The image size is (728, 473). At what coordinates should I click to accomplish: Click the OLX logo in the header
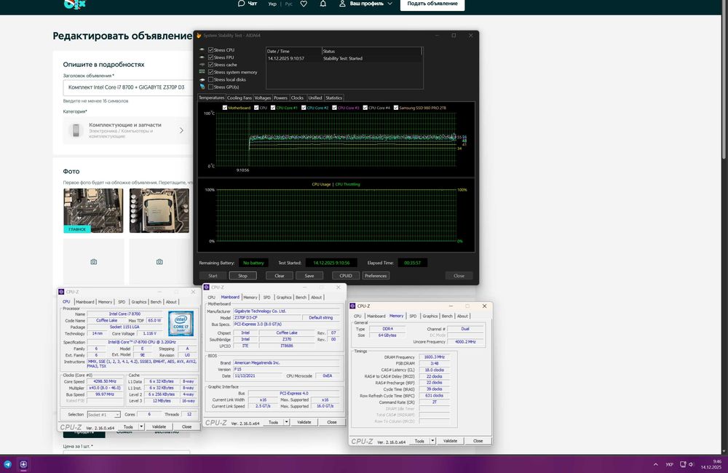pyautogui.click(x=74, y=4)
